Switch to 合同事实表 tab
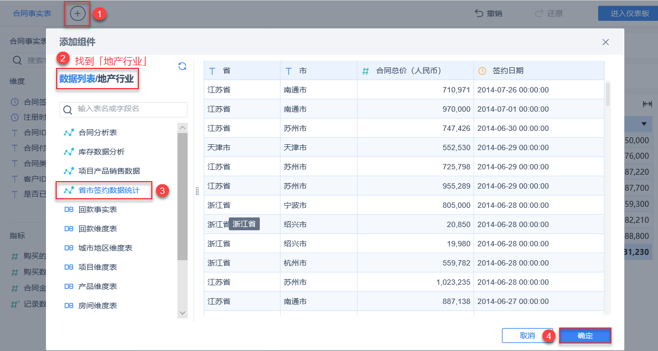658x351 pixels. click(32, 14)
